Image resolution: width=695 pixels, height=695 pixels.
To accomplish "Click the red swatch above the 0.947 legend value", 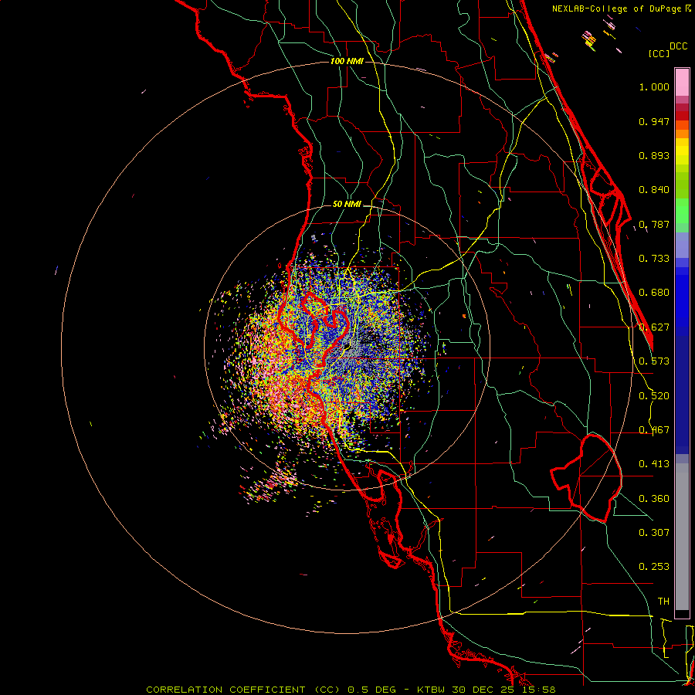I will pyautogui.click(x=682, y=116).
